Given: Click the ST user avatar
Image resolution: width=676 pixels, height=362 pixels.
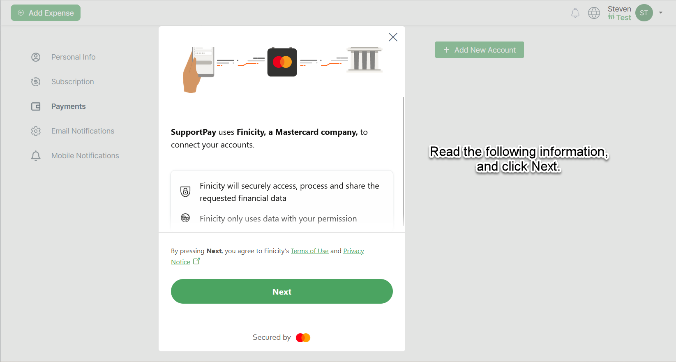Looking at the screenshot, I should [644, 13].
